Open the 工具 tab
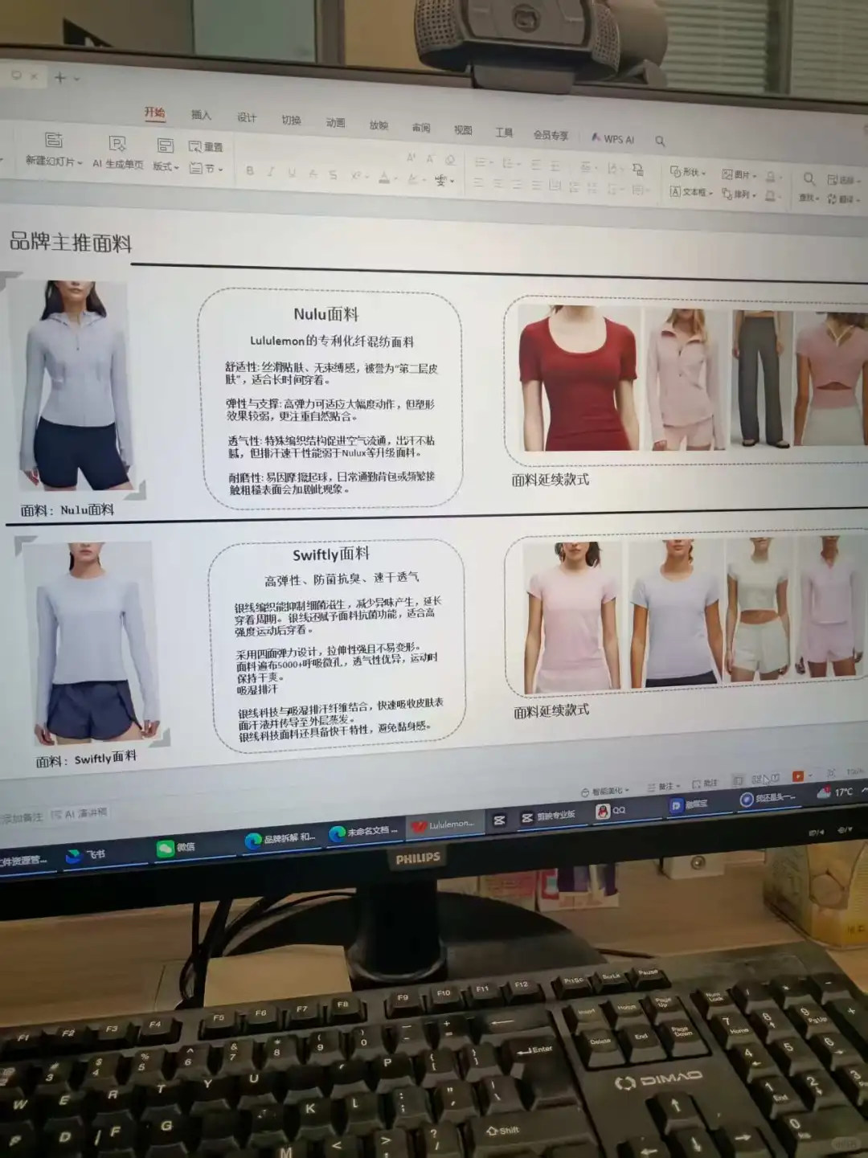This screenshot has height=1158, width=868. tap(504, 133)
